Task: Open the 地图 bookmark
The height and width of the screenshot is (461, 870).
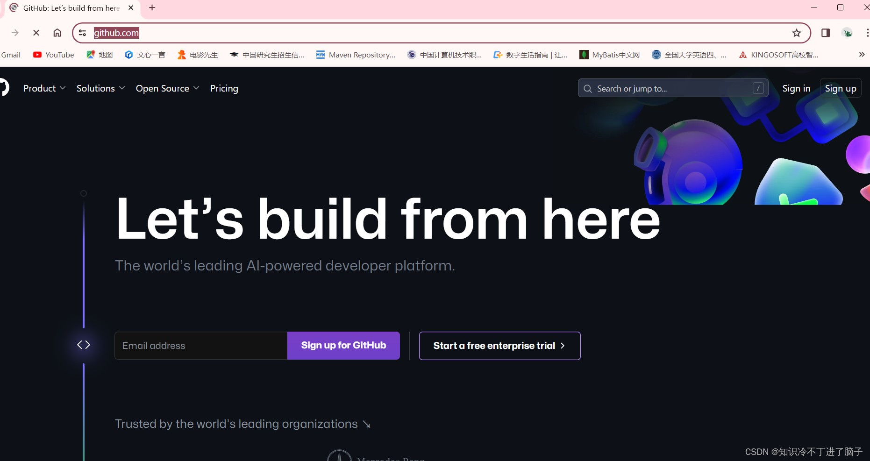Action: [100, 55]
